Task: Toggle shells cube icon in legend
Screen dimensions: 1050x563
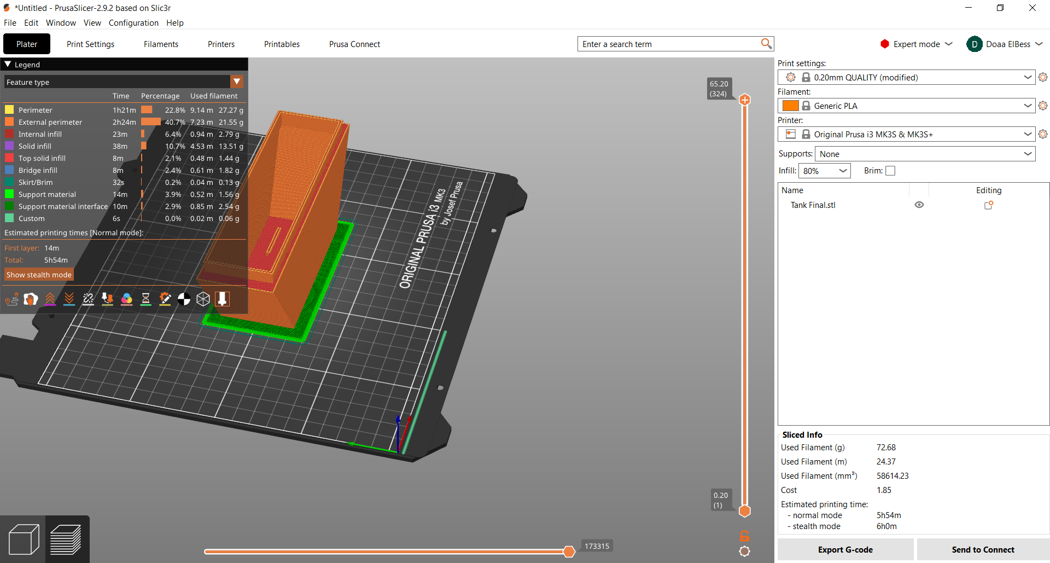Action: pyautogui.click(x=203, y=299)
